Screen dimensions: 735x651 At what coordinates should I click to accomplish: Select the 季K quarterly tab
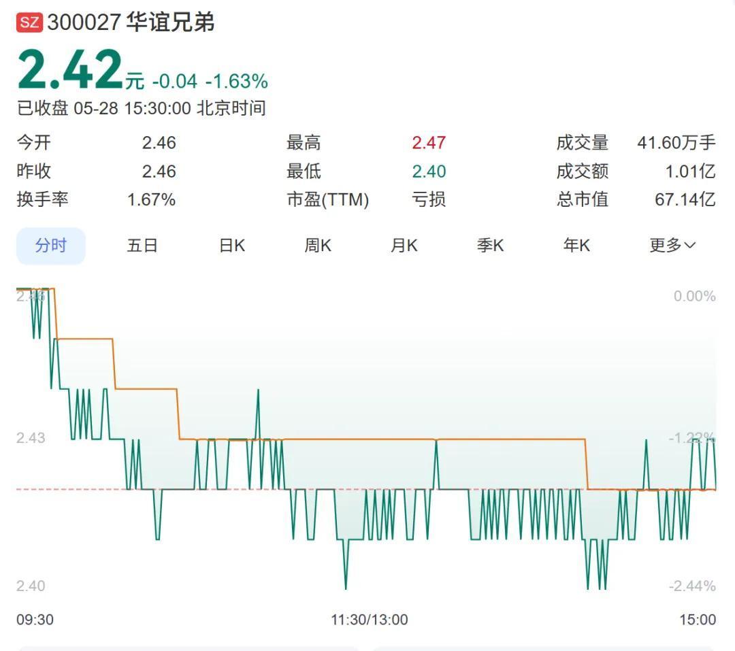point(490,246)
